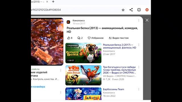Open options menu for Барбоскины Team
Screen dimensions: 182x102
pyautogui.click(x=139, y=89)
